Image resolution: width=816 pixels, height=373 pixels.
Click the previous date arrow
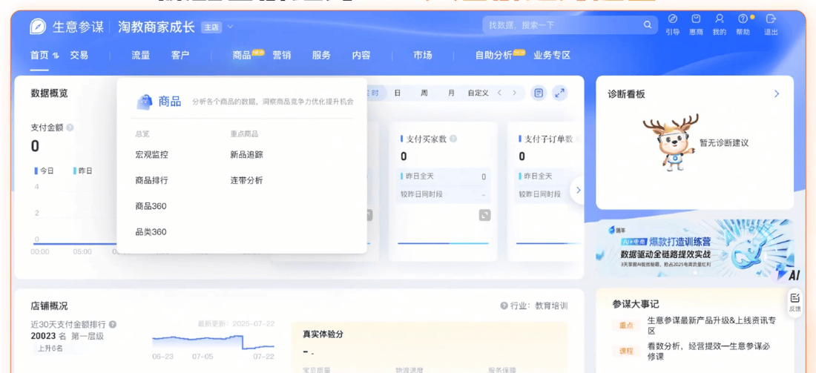pos(499,93)
